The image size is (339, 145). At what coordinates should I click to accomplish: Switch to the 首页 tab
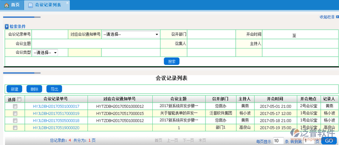(12, 5)
